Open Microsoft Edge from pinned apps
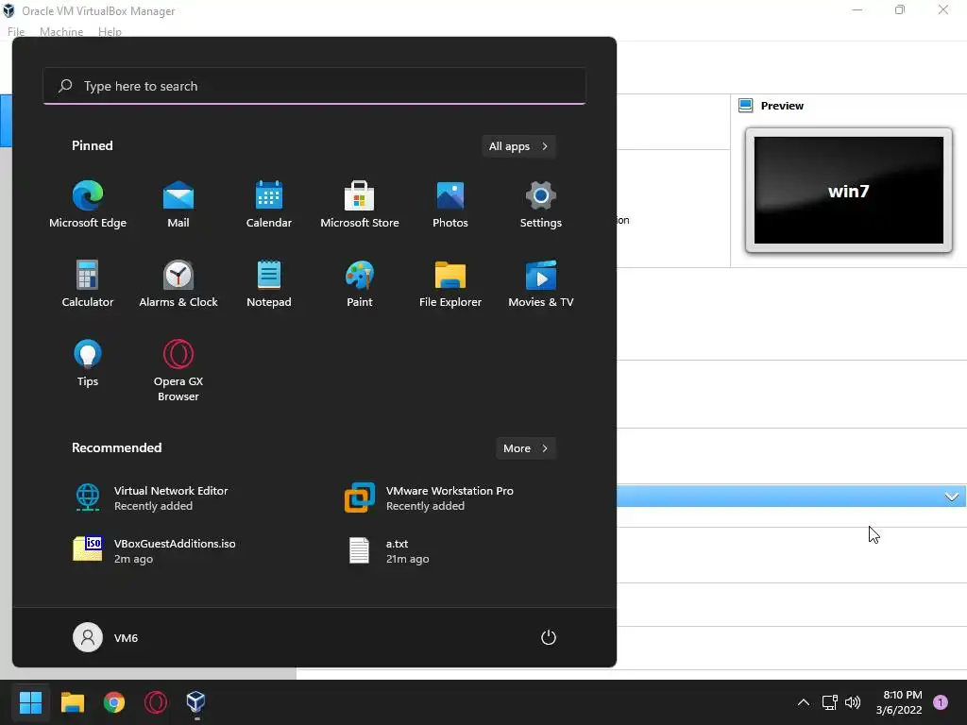This screenshot has width=967, height=725. click(x=88, y=205)
